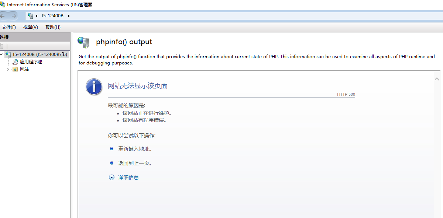Viewport: 443px width, 218px height.
Task: Open the root arrow before I5-12400B breadcrumb
Action: [37, 16]
